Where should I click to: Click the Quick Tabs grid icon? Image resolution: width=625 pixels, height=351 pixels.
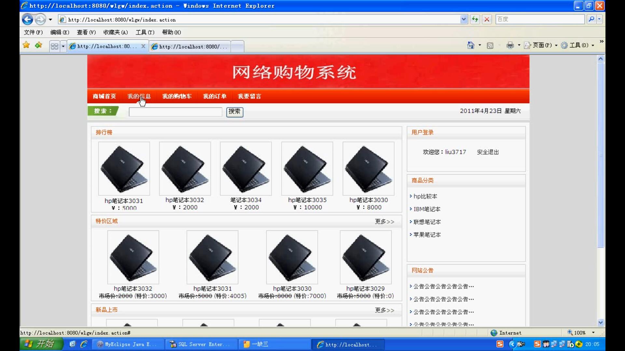tap(54, 46)
